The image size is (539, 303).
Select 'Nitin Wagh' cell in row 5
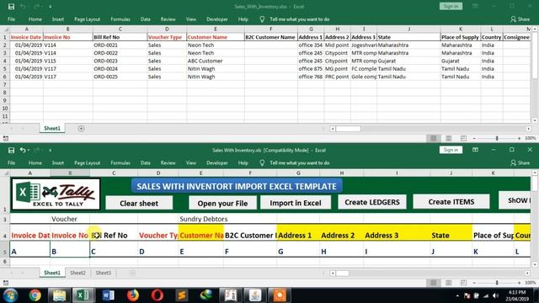(216, 69)
